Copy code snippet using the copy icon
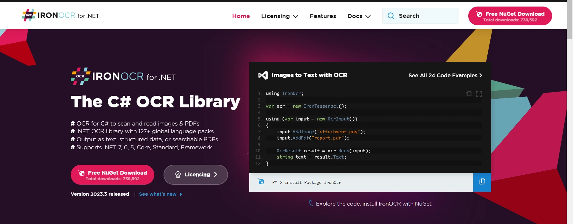Viewport: 573px width, 224px height. [x=469, y=94]
